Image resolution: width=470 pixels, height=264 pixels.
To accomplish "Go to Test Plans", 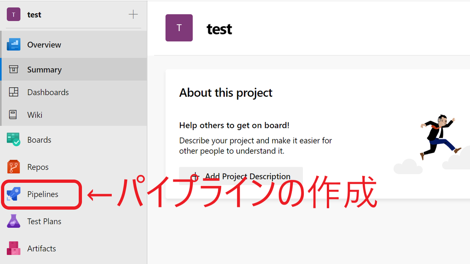I will click(x=74, y=221).
